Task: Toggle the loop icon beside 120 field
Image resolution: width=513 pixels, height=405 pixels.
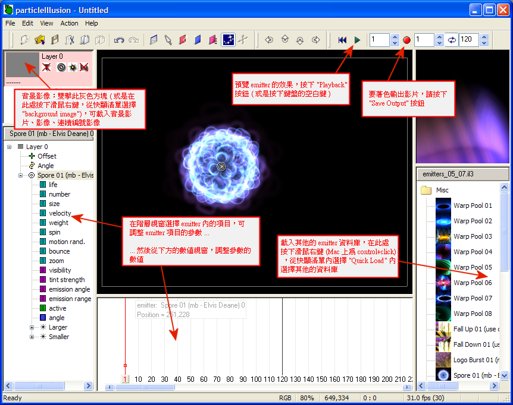Action: tap(452, 40)
